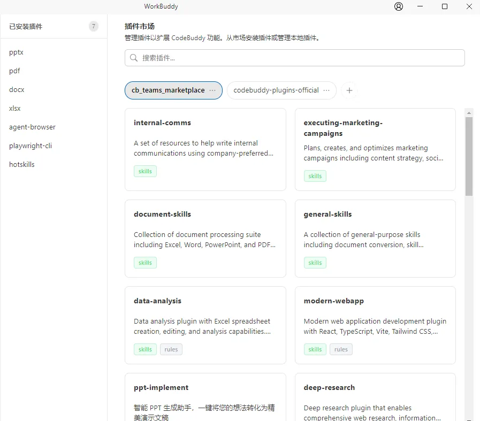Screen dimensions: 480x421
Task: Open installed plugin docx
Action: tap(17, 89)
